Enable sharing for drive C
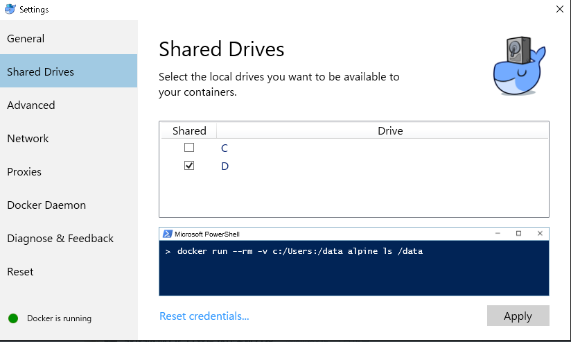571x342 pixels. [189, 148]
